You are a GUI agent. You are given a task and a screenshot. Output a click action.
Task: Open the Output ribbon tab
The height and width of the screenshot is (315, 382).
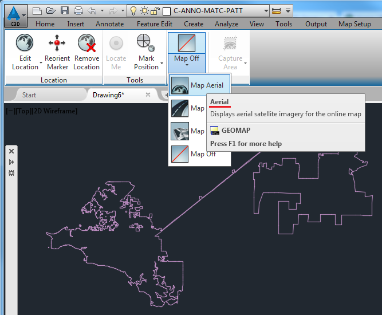point(316,24)
